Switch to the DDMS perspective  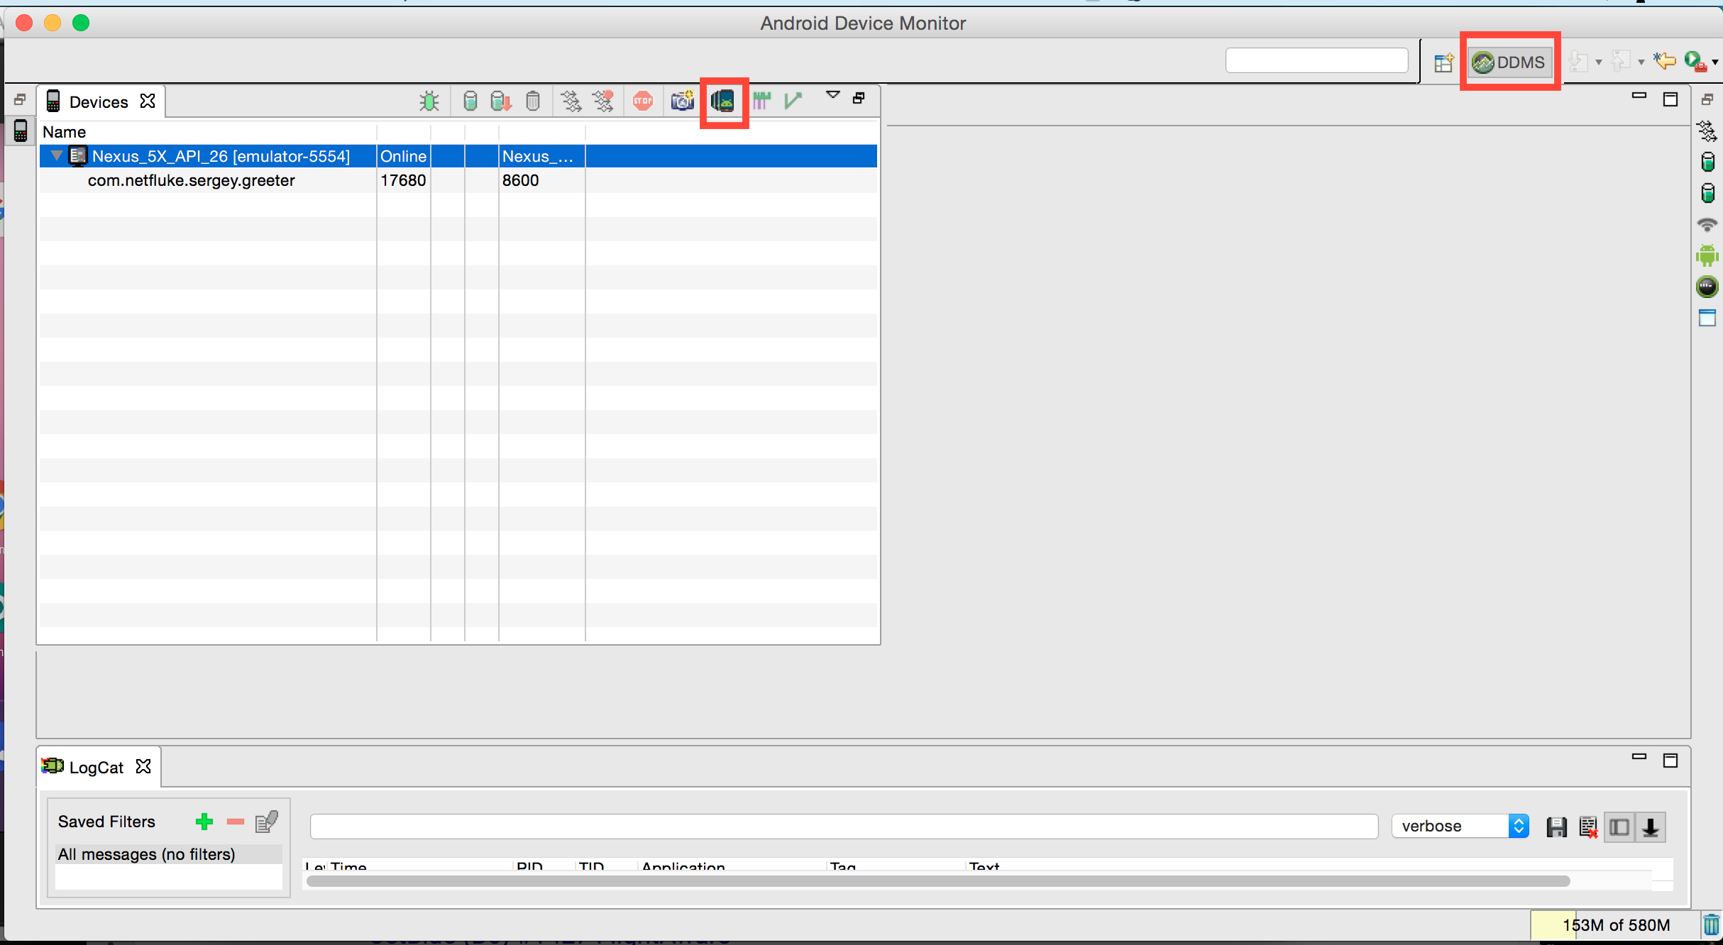1509,62
